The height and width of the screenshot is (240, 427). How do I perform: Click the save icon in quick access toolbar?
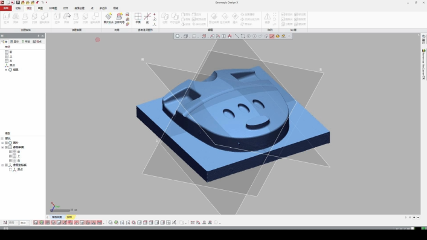18,2
